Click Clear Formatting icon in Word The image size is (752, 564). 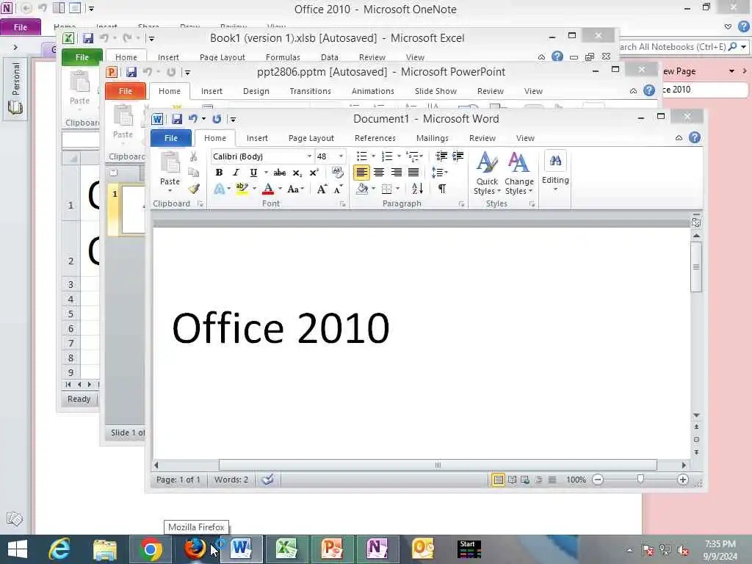(x=337, y=173)
